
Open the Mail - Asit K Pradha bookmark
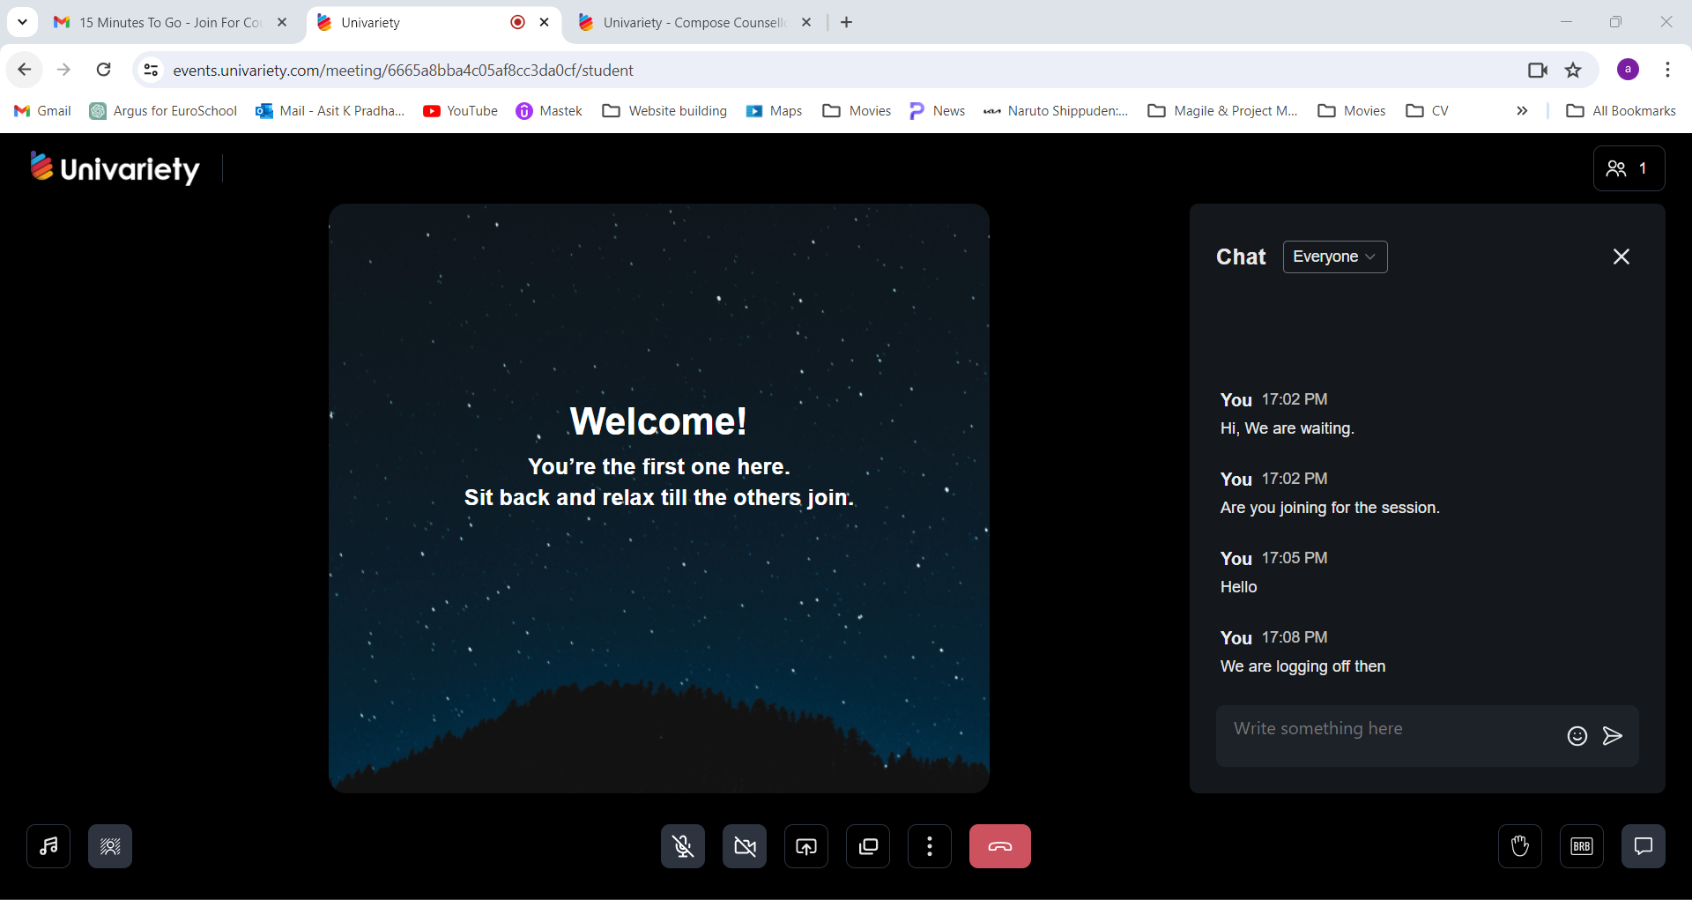(330, 110)
